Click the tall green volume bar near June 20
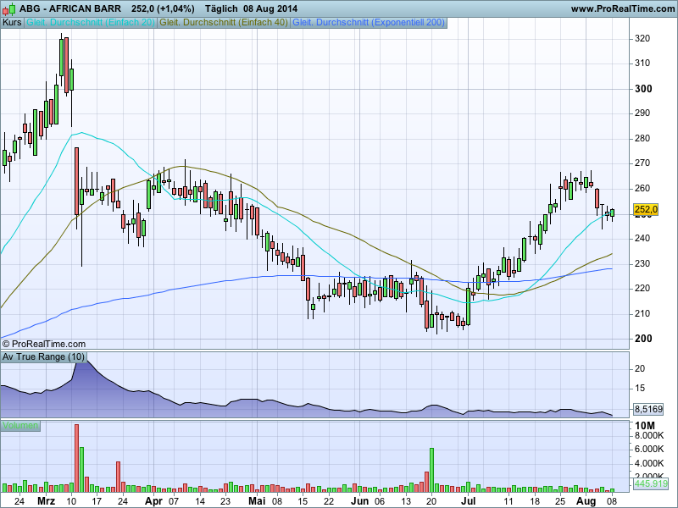 tap(431, 470)
